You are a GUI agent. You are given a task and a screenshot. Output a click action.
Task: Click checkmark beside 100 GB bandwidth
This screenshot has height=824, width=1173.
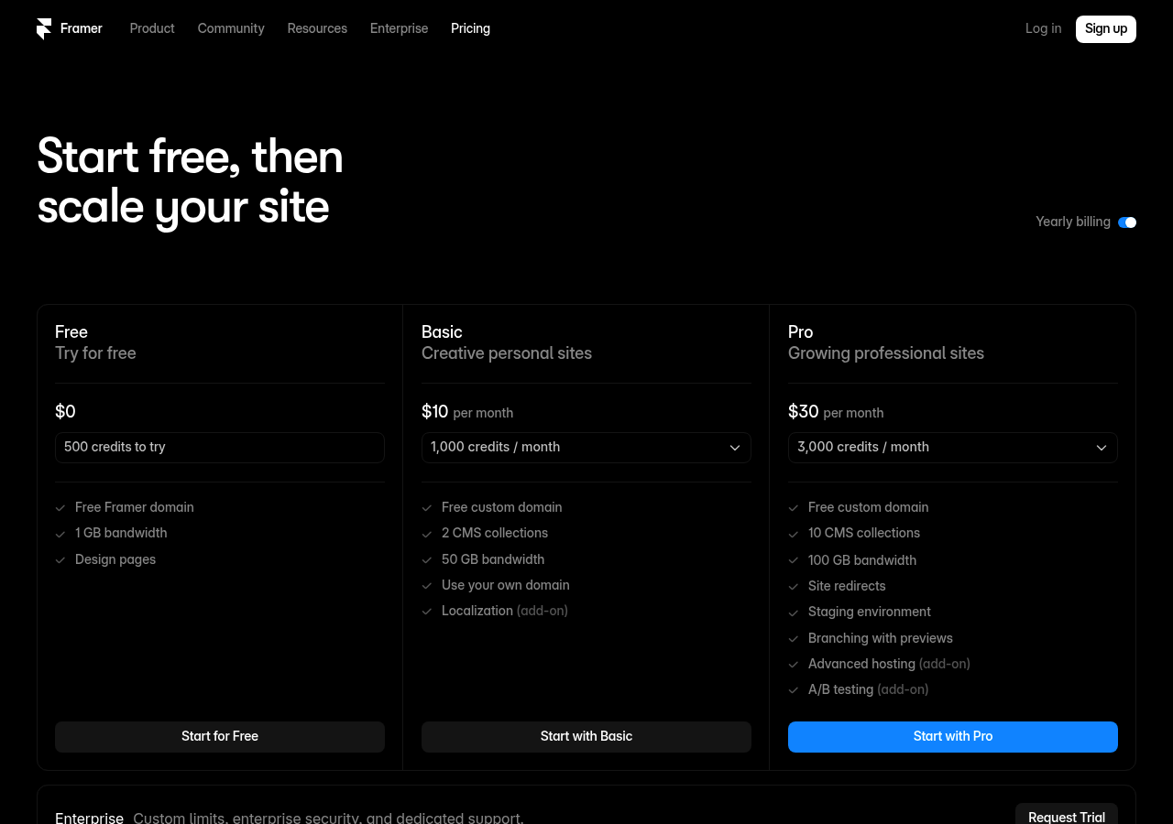pyautogui.click(x=794, y=561)
